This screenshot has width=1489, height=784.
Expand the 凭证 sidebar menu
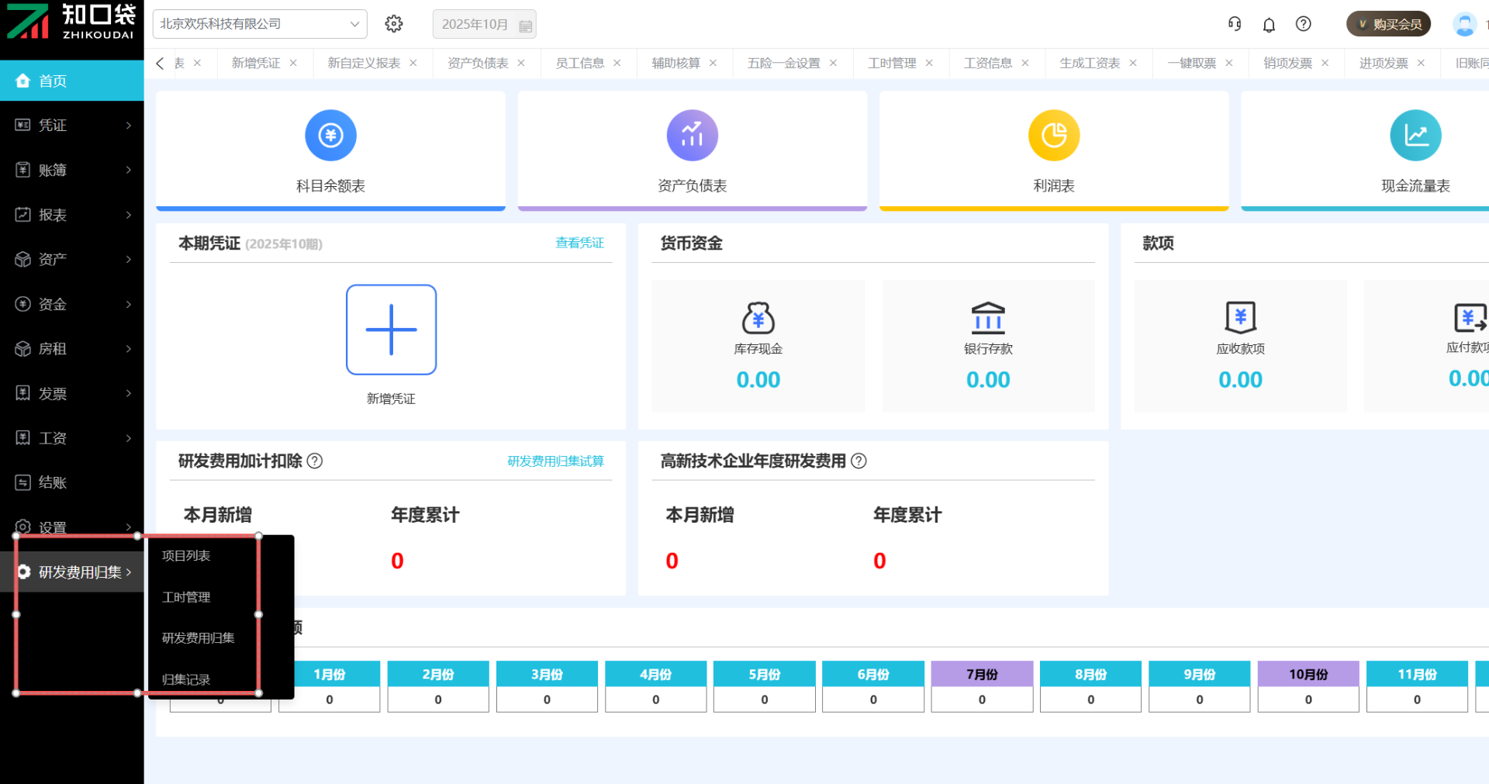point(71,126)
